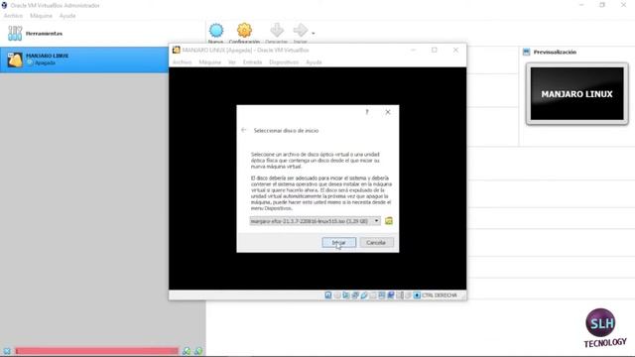Open Ver menu in the VM window
Viewport: 635px width, 357px height.
point(231,61)
